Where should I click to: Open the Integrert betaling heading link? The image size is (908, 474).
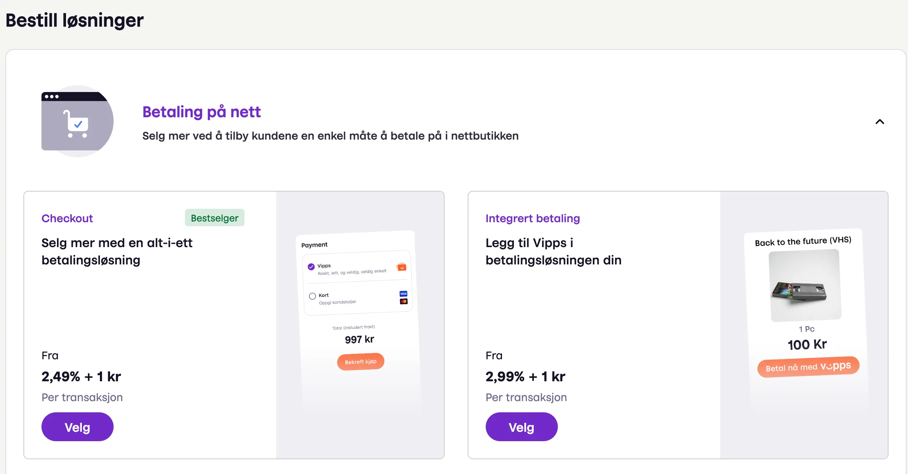[x=532, y=218]
